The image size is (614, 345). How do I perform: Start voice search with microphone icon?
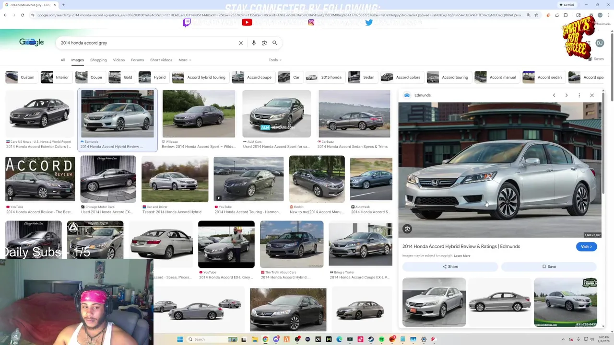(x=254, y=43)
